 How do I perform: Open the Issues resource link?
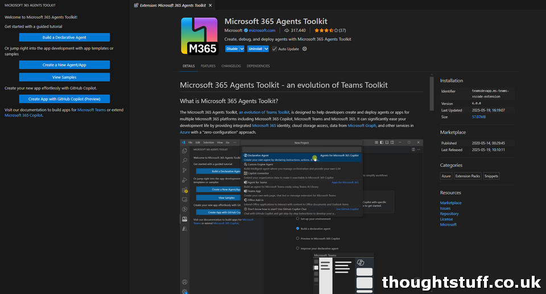click(445, 208)
